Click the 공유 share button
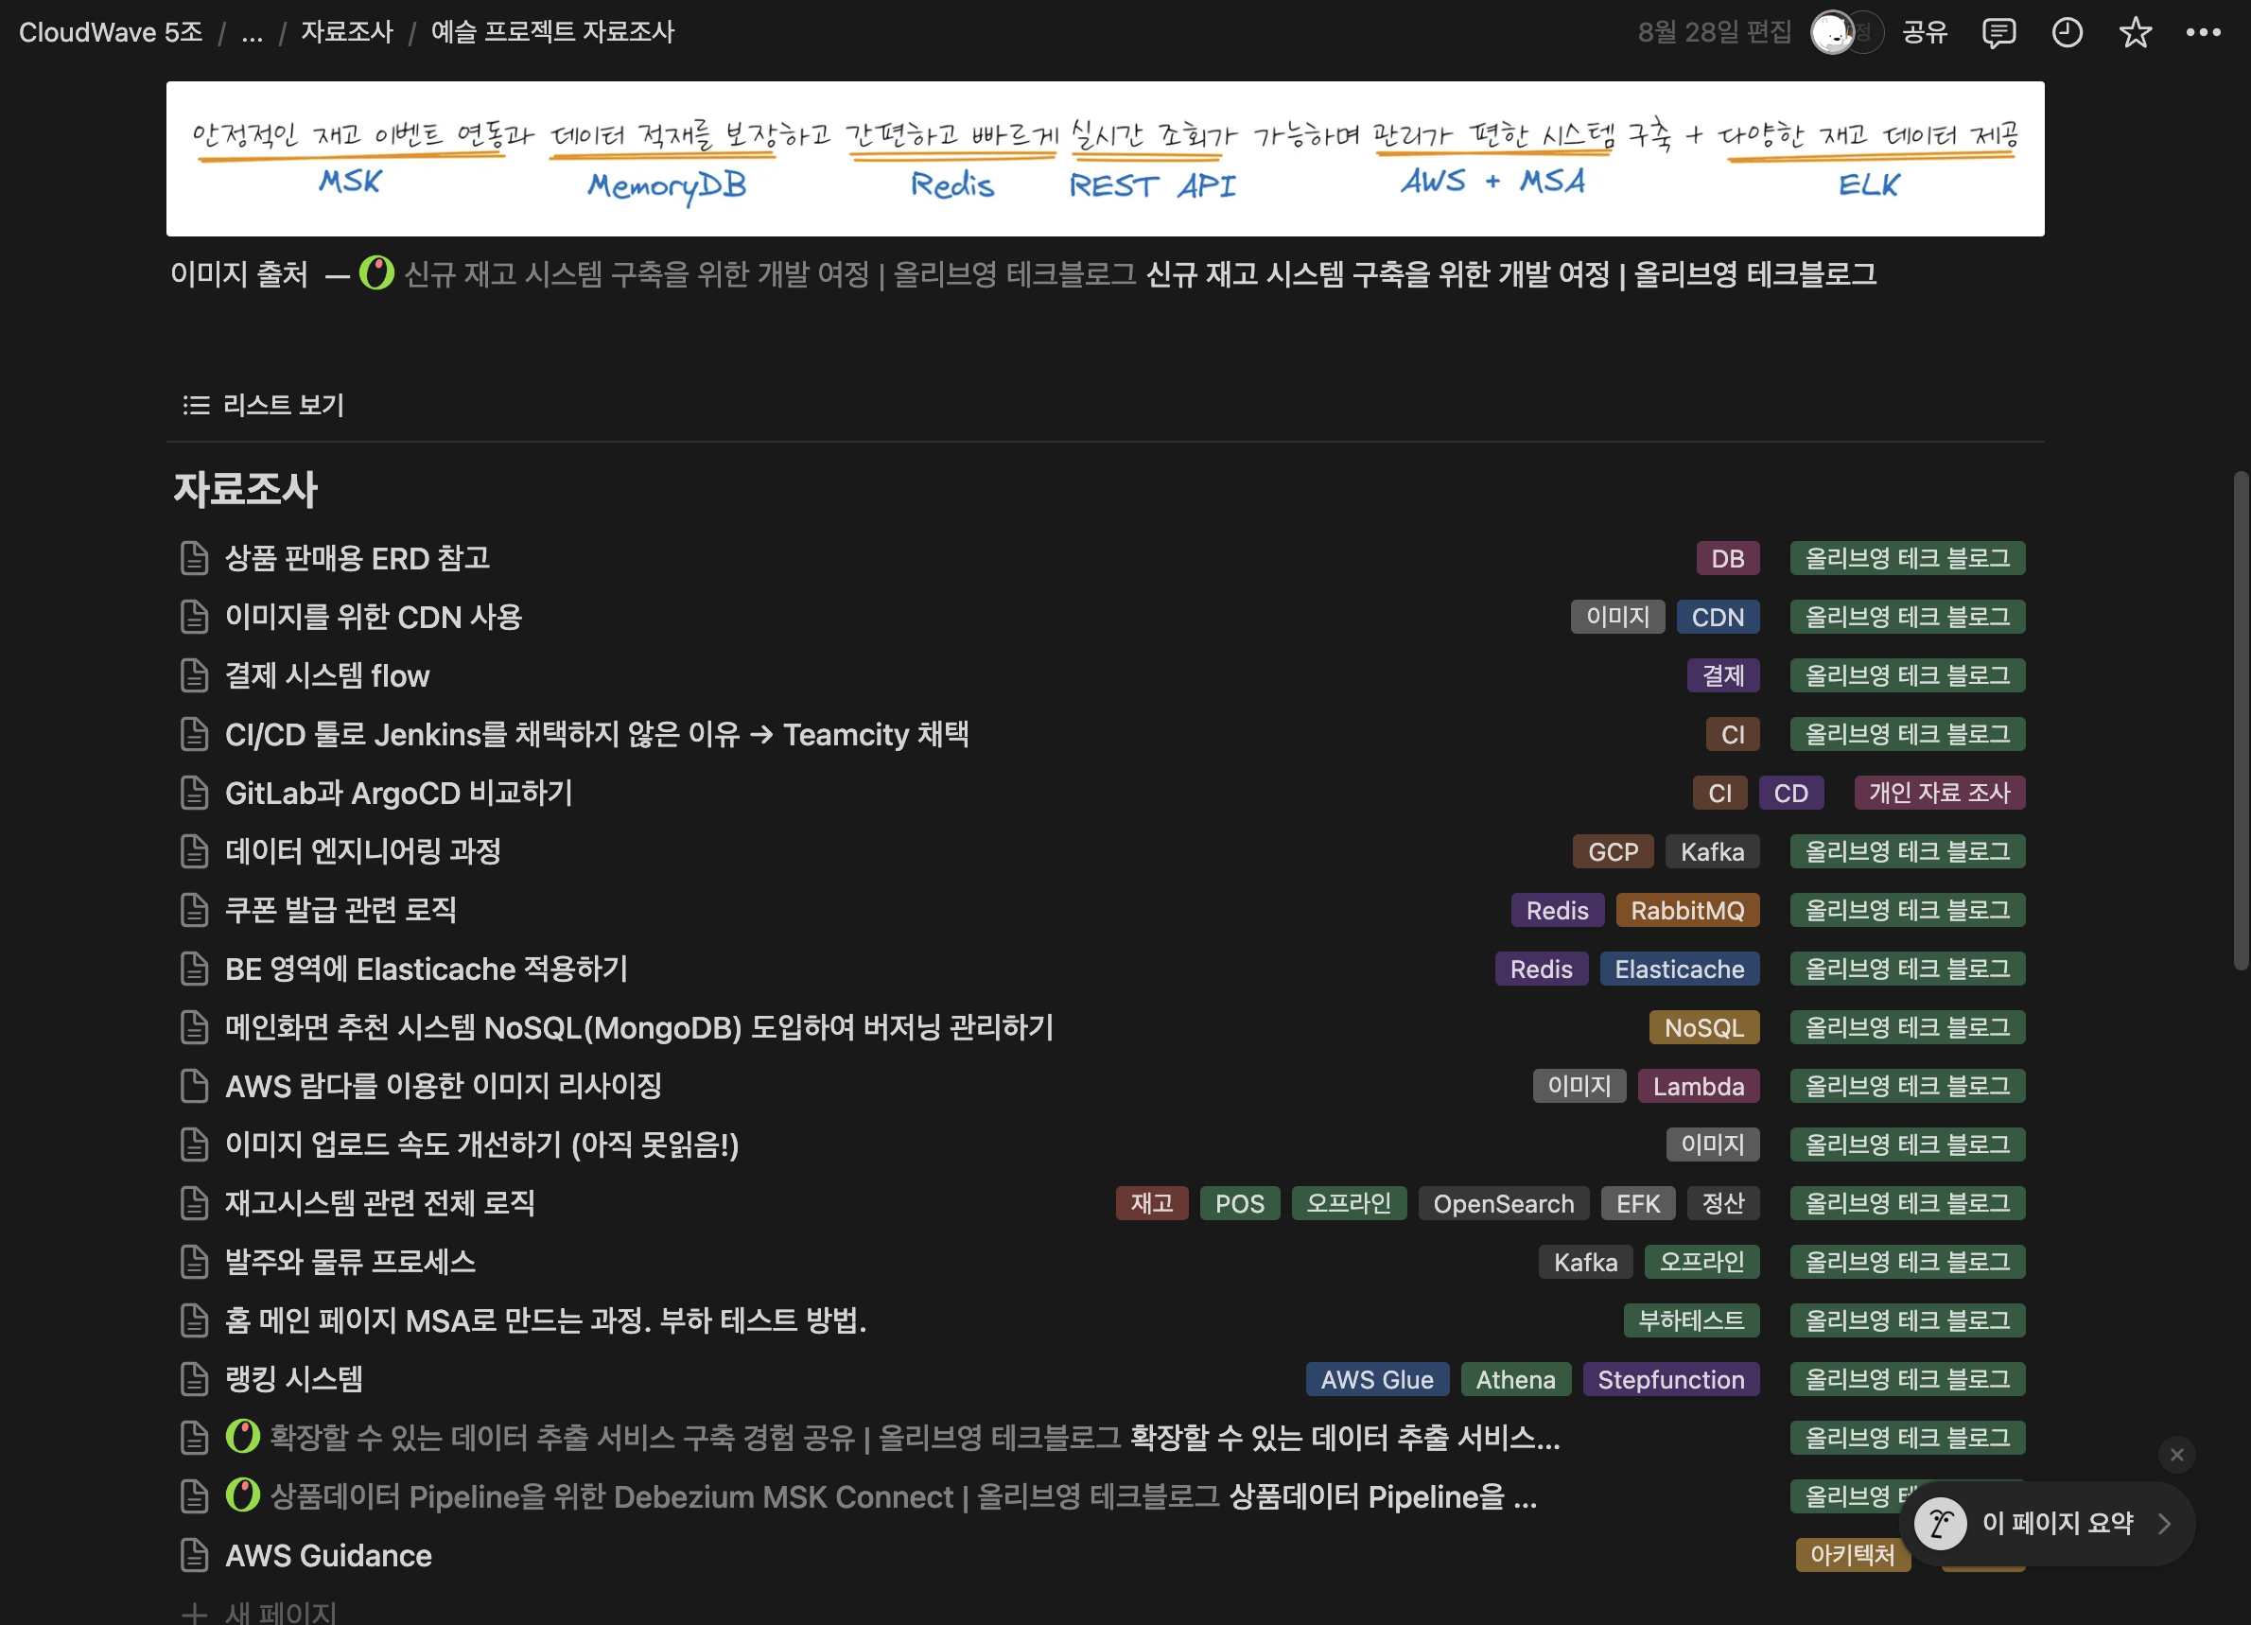The height and width of the screenshot is (1625, 2251). point(1924,33)
